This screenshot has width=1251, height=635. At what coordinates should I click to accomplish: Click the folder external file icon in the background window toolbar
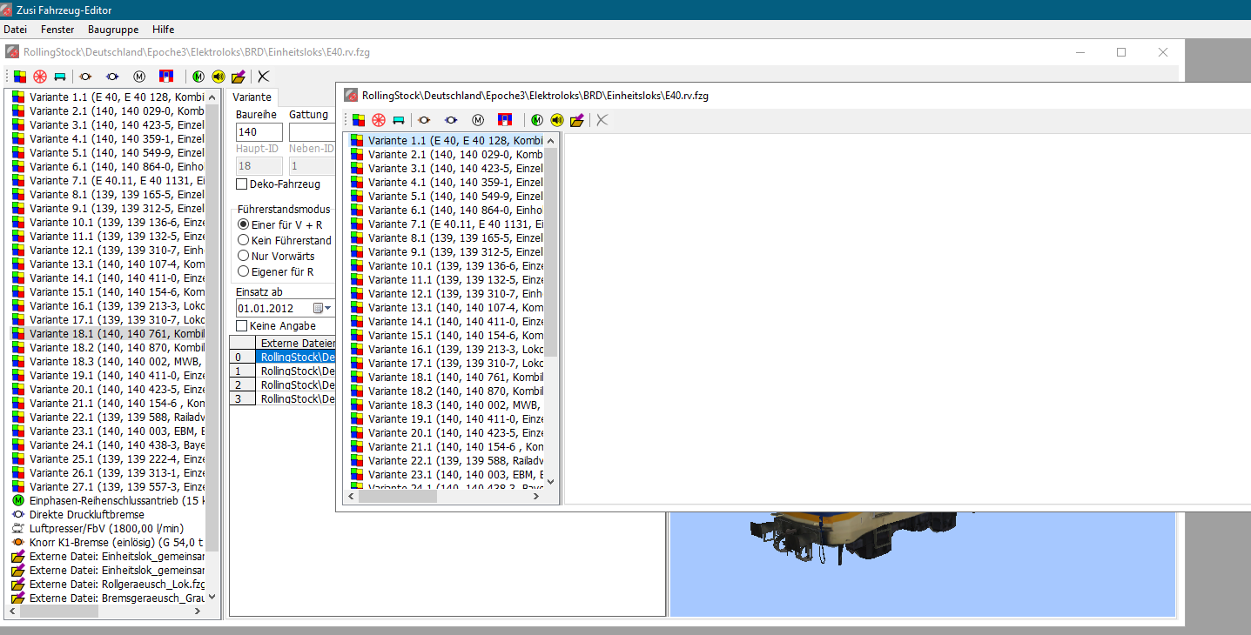click(x=238, y=77)
